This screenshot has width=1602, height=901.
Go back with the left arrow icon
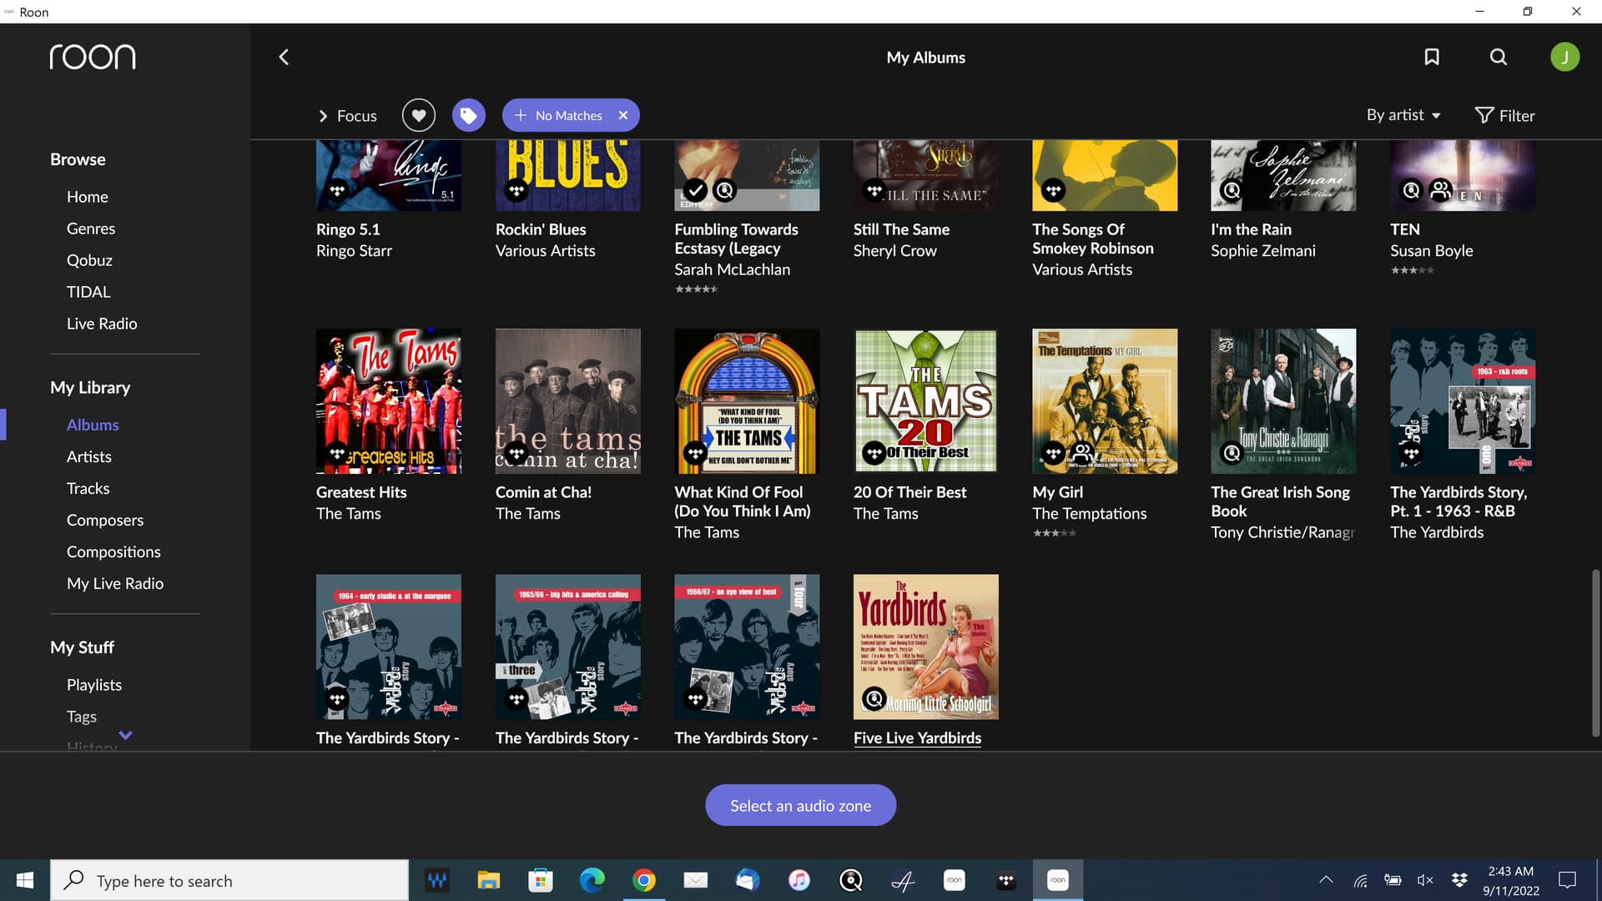click(x=284, y=57)
